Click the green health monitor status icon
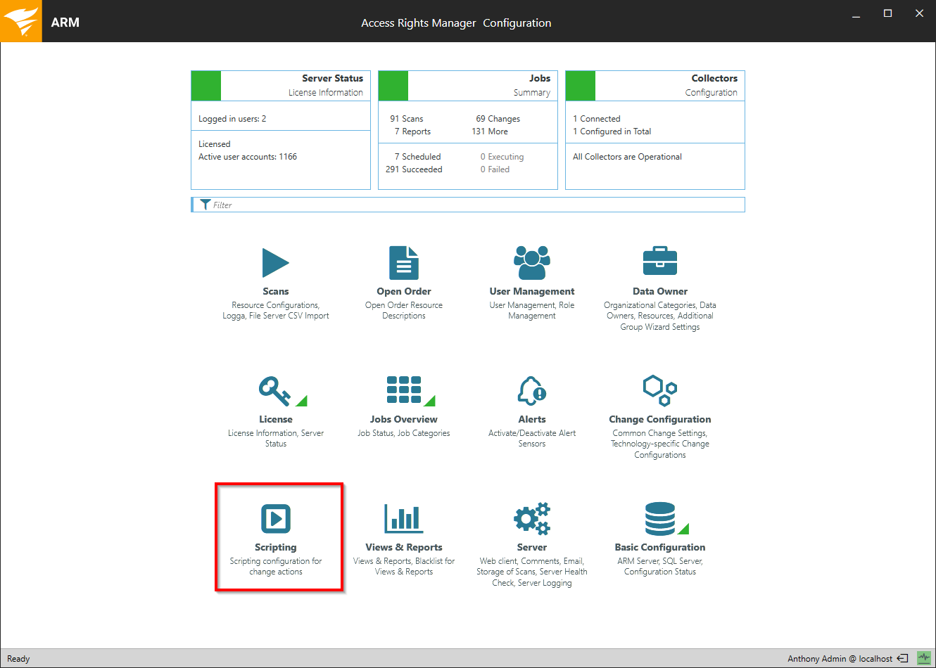This screenshot has height=668, width=936. click(923, 658)
